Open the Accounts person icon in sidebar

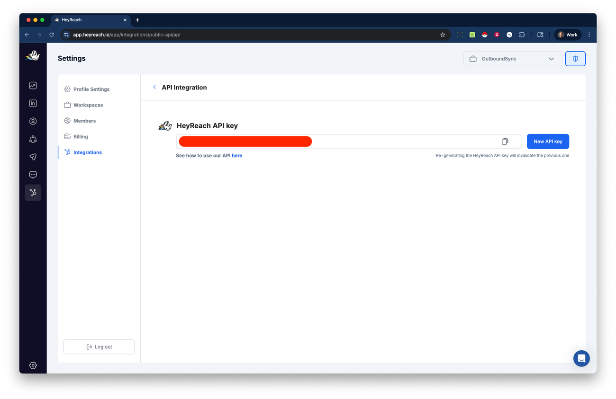click(x=33, y=121)
